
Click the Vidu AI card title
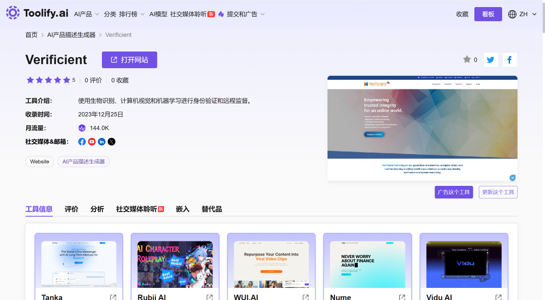coord(440,297)
